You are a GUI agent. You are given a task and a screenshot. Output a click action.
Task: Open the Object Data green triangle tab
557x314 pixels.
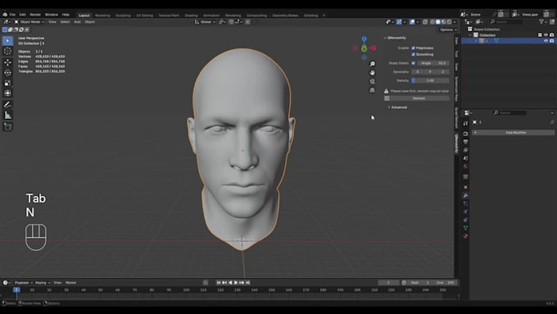point(465,228)
